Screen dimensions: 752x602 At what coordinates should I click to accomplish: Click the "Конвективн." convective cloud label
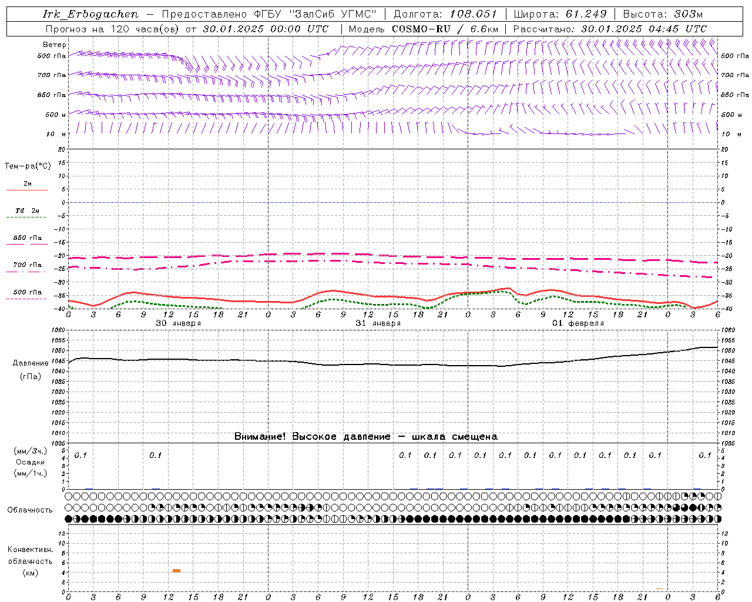(31, 550)
